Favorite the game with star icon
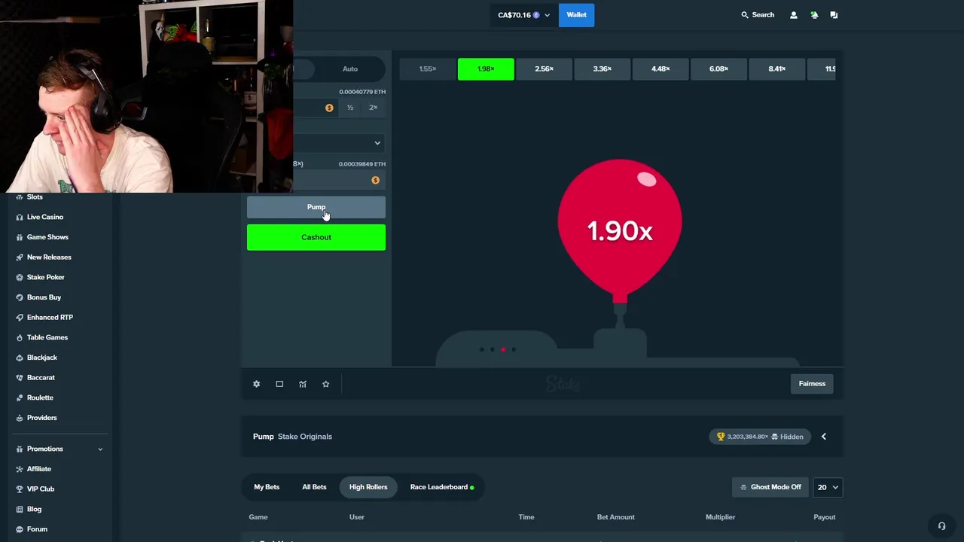The image size is (964, 542). click(325, 384)
